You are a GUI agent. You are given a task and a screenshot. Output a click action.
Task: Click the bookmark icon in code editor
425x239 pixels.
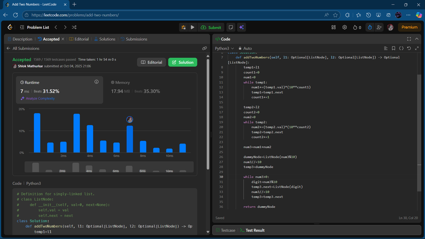coord(393,49)
